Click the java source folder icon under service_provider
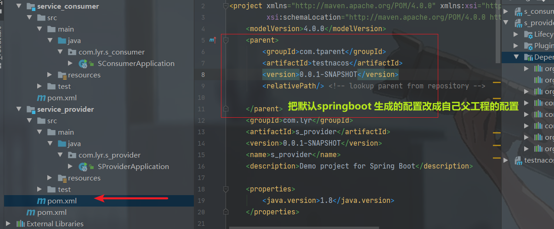554x229 pixels. click(62, 144)
